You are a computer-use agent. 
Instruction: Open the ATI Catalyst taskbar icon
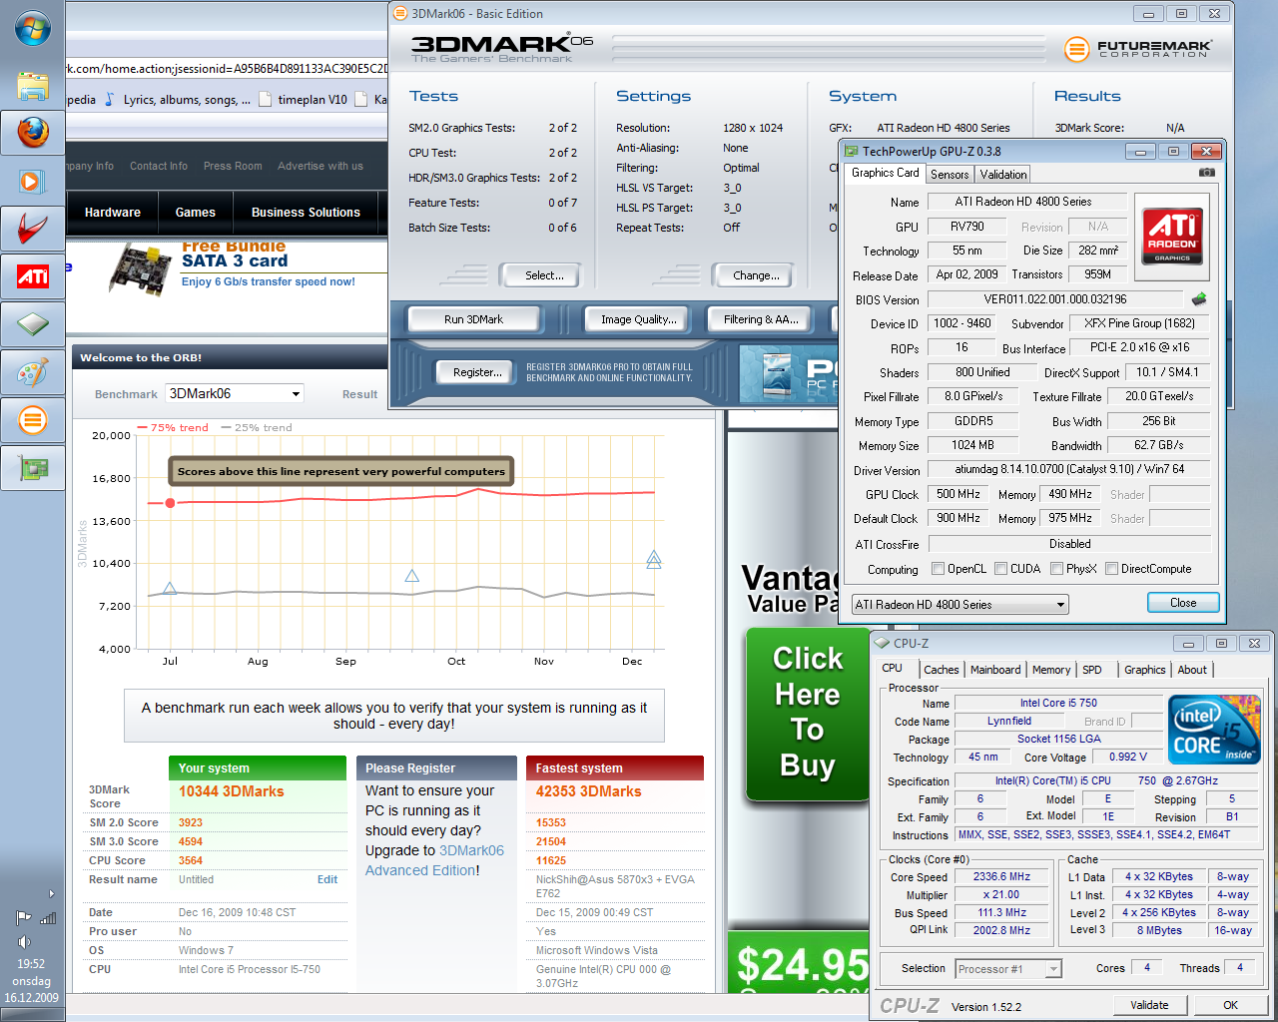point(32,276)
